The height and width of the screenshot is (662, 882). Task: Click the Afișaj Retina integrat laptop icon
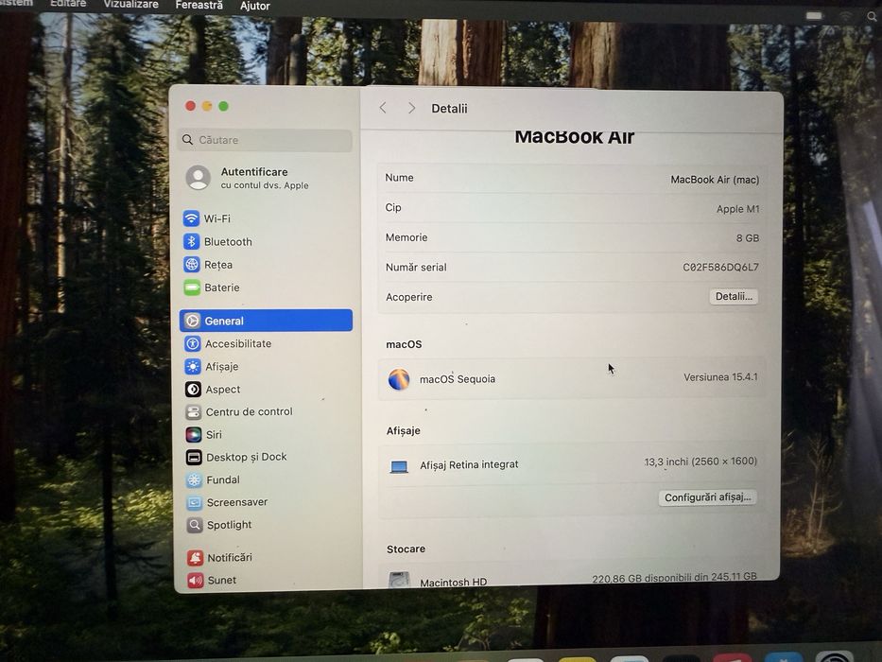(x=399, y=466)
